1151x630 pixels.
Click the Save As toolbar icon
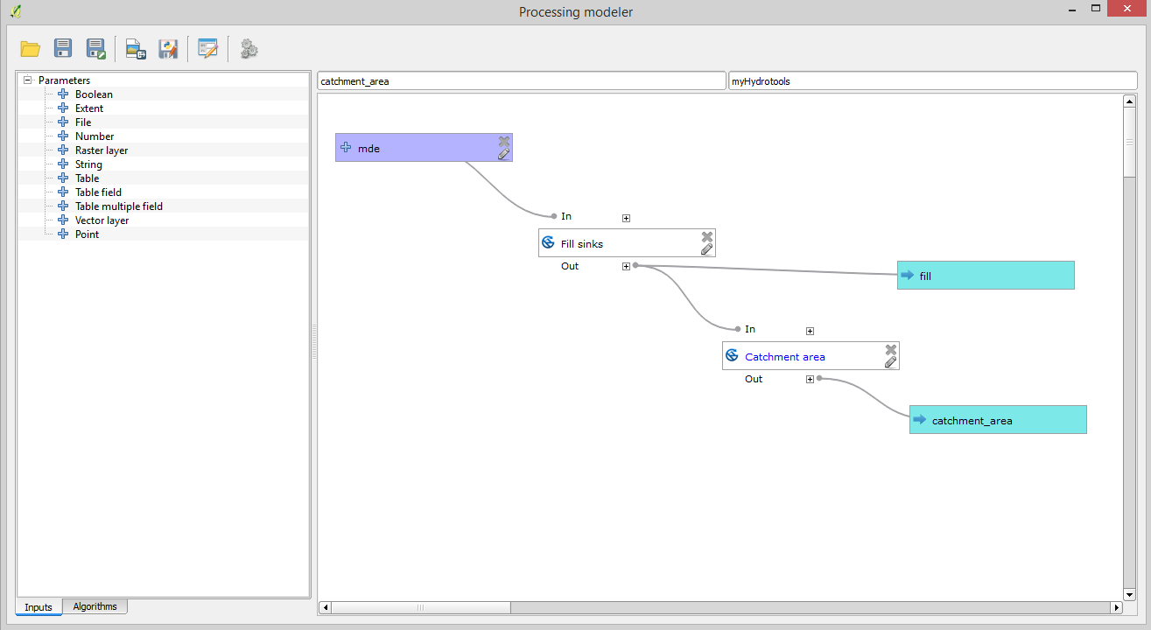[95, 49]
